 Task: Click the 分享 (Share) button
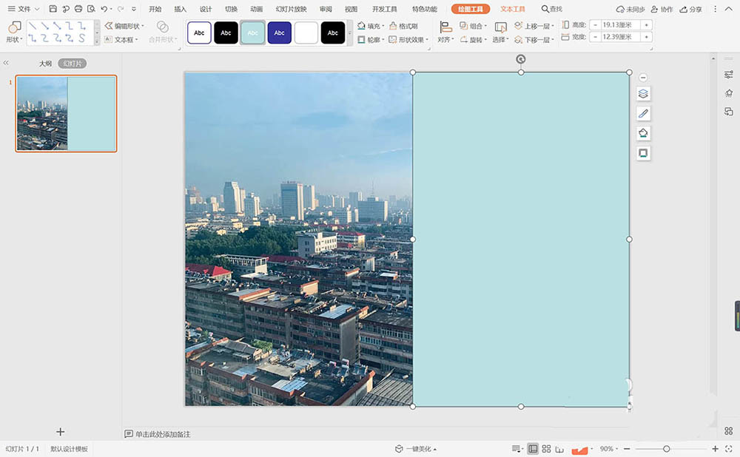(x=691, y=9)
